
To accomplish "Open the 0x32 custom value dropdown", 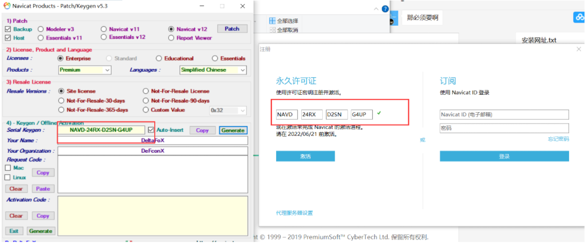I will pos(228,110).
